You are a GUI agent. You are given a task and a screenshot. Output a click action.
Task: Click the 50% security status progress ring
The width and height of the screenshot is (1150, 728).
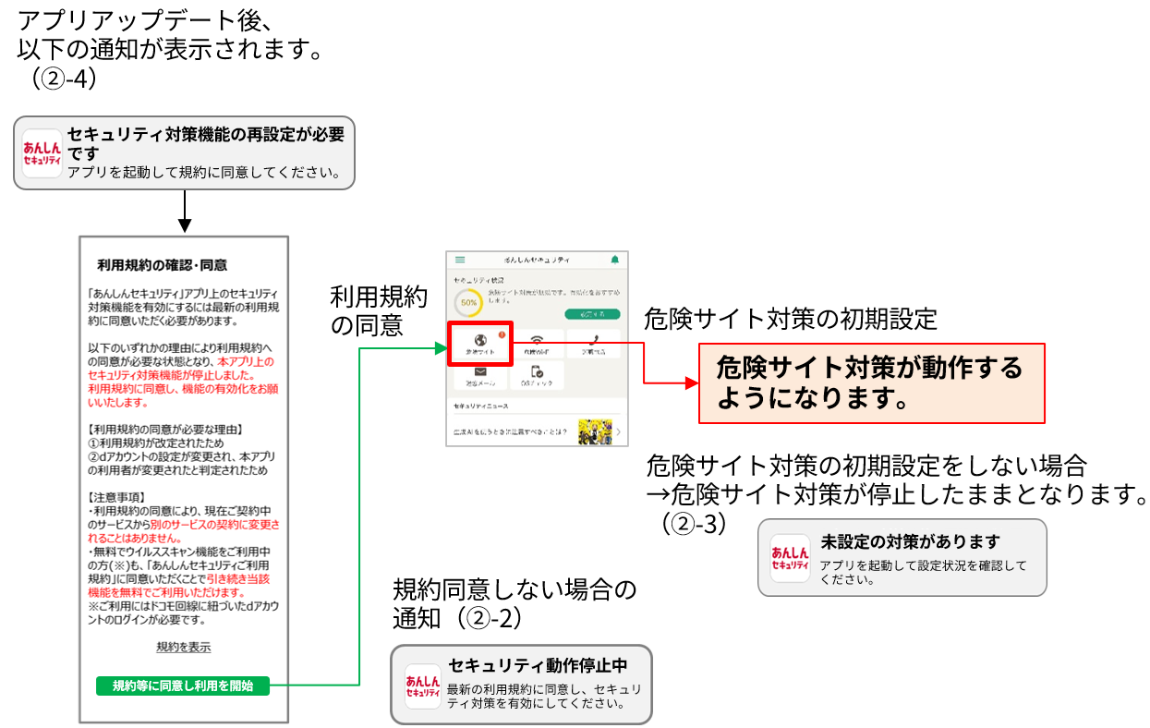point(468,302)
